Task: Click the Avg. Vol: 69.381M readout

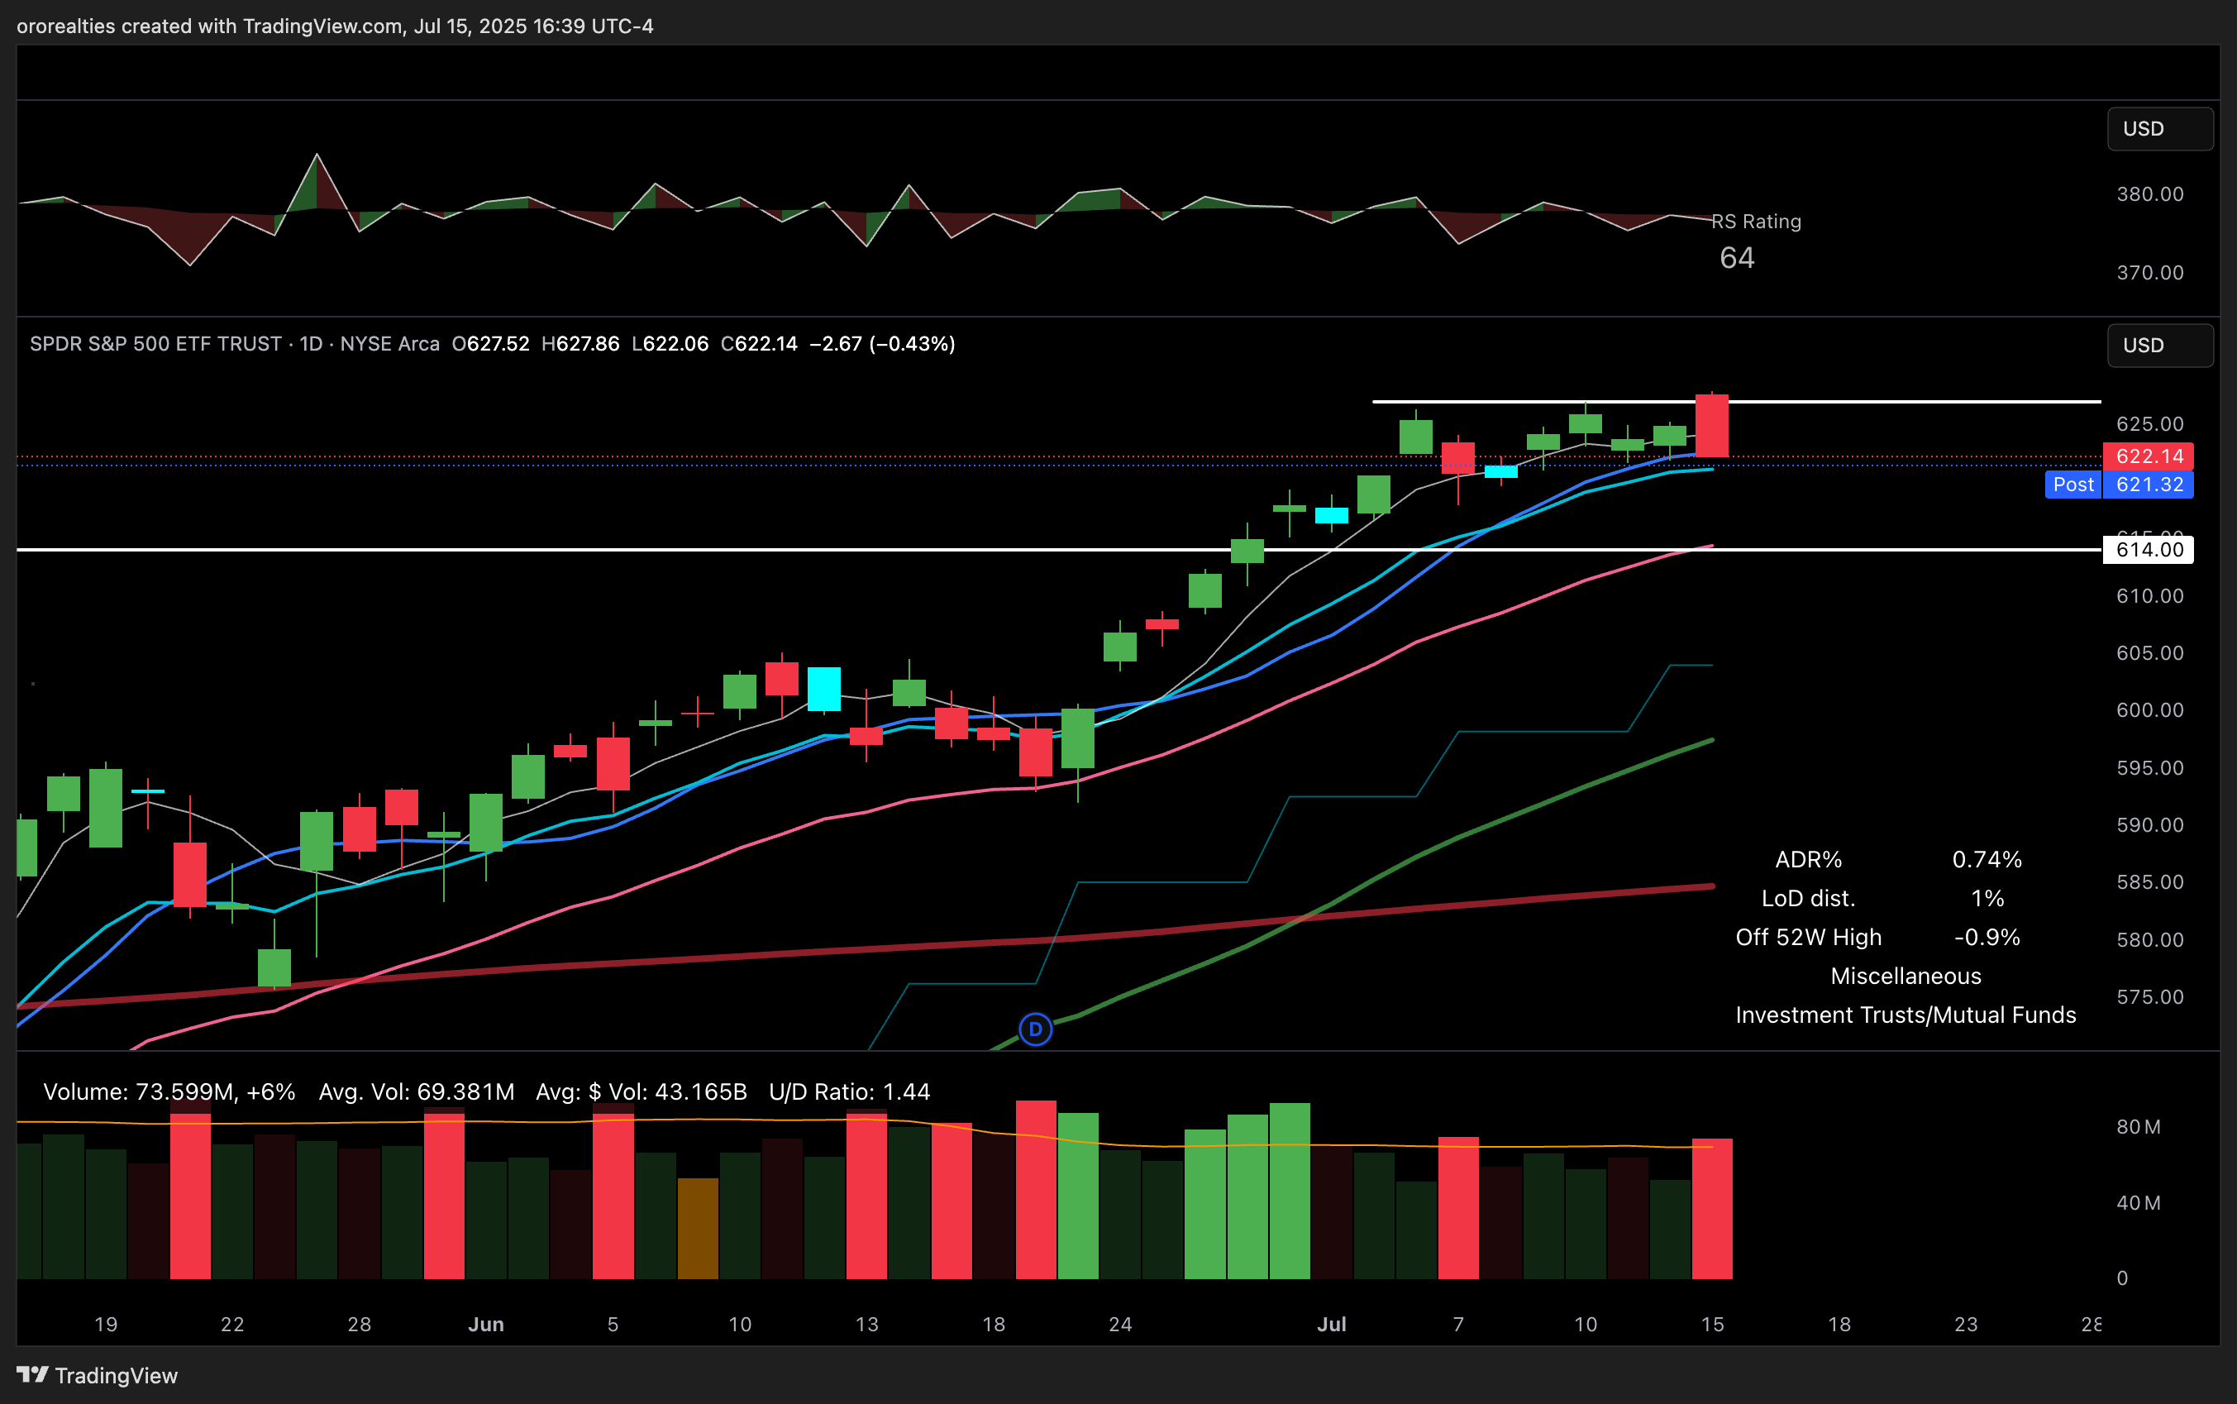Action: 416,1092
